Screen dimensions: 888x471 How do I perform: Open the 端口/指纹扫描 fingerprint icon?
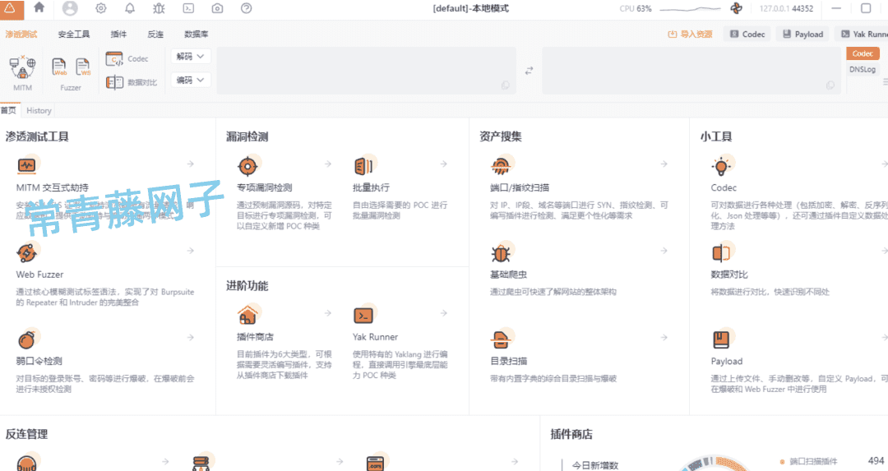pos(501,165)
